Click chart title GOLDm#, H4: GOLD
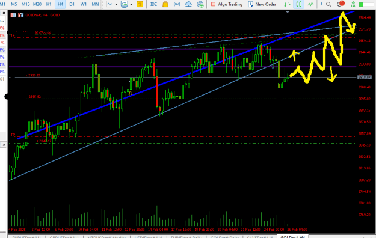The height and width of the screenshot is (238, 376). (x=43, y=15)
